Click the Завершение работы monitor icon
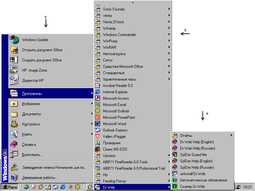 [x=14, y=177]
